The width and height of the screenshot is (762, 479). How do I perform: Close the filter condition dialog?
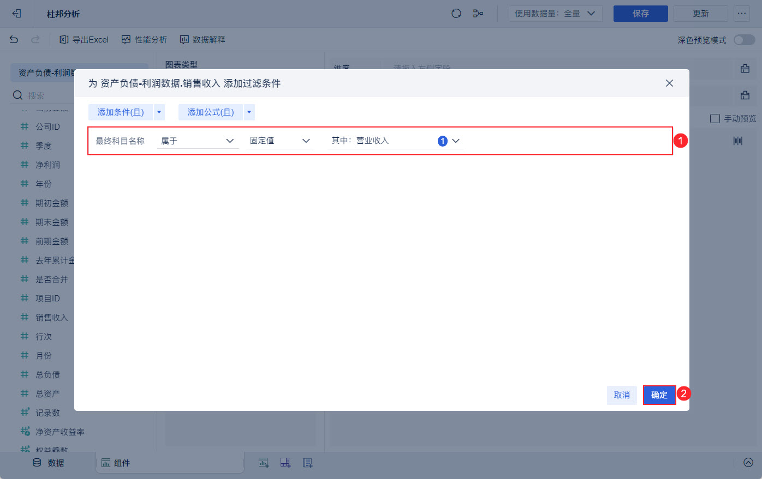[669, 83]
